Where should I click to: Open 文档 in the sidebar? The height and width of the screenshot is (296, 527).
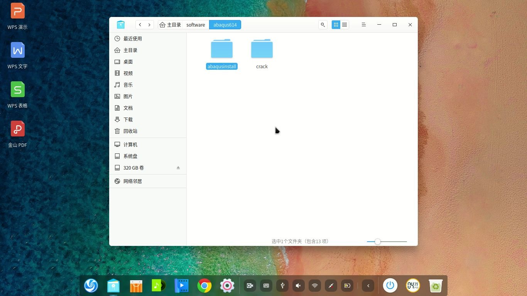pyautogui.click(x=148, y=108)
